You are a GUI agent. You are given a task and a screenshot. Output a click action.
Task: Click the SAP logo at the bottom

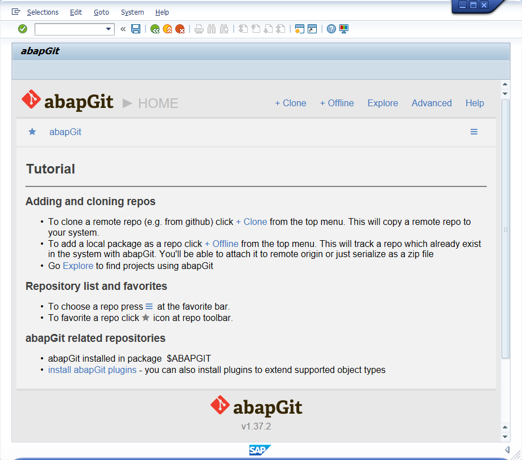coord(260,450)
